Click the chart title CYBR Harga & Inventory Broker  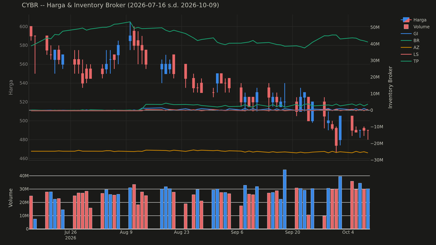pos(120,5)
